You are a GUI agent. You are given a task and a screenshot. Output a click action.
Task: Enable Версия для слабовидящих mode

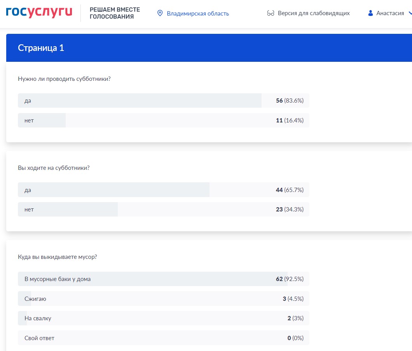pos(314,13)
